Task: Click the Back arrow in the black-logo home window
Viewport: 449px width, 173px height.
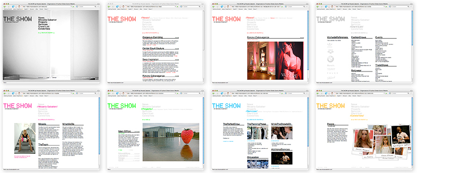Action: click(4, 7)
